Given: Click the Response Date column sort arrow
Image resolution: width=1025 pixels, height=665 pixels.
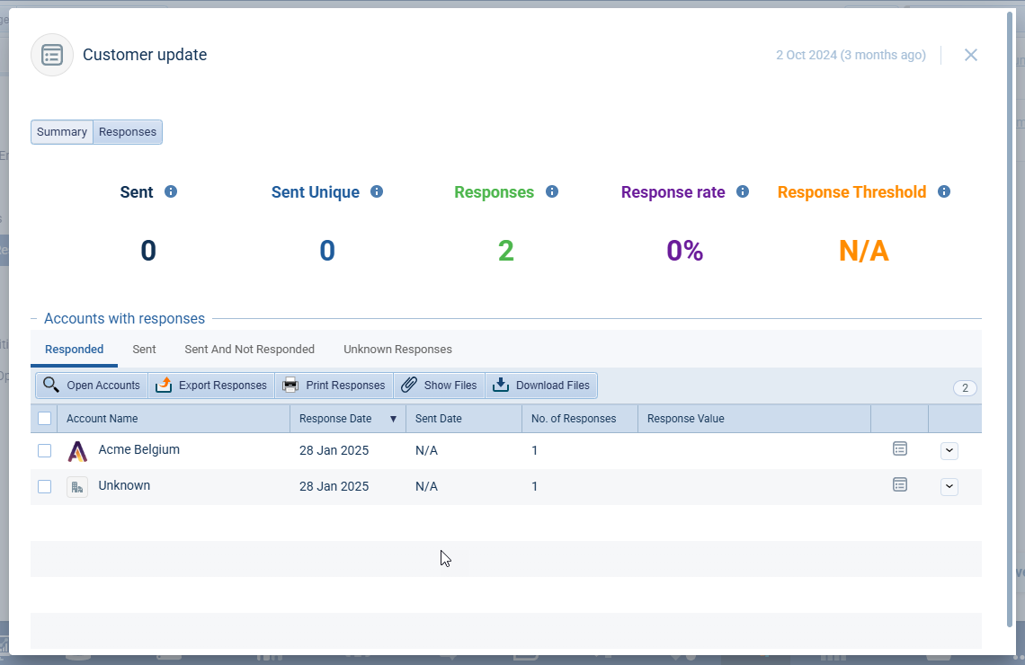Looking at the screenshot, I should tap(393, 418).
